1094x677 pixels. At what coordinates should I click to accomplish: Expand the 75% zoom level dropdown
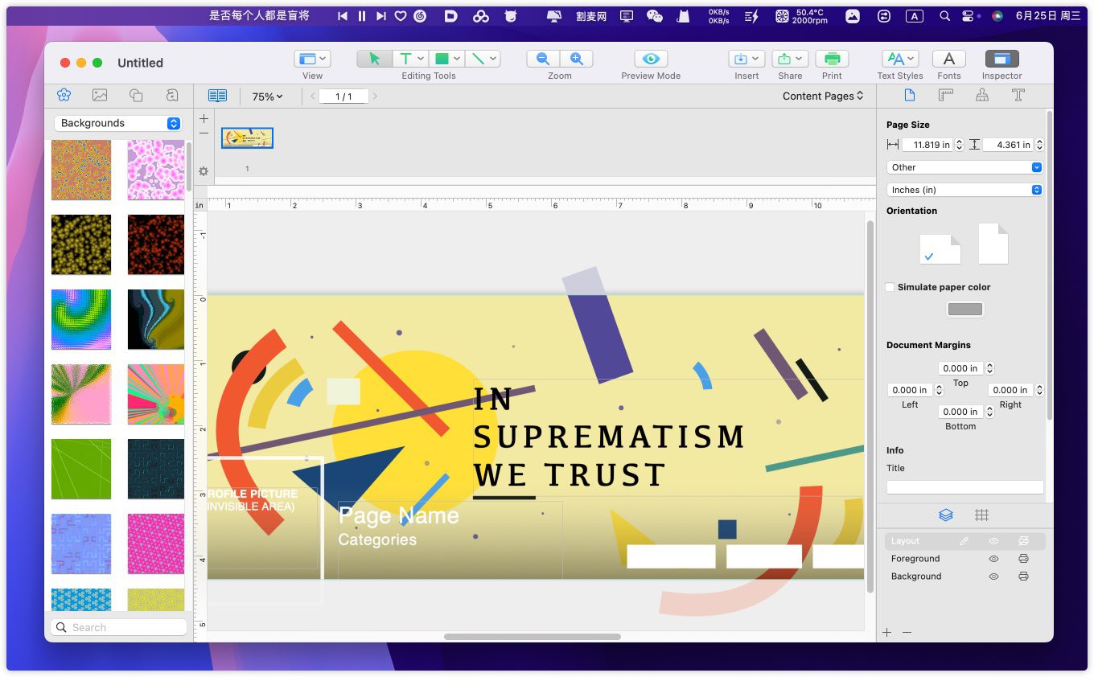click(267, 96)
